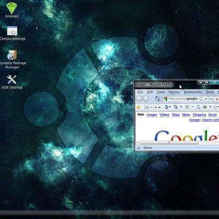Open dropdown arrow beside tab grid icon
This screenshot has width=219, height=219.
[x=152, y=107]
